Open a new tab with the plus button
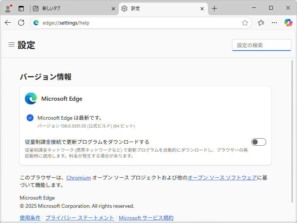Image resolution: width=297 pixels, height=223 pixels. [x=214, y=8]
